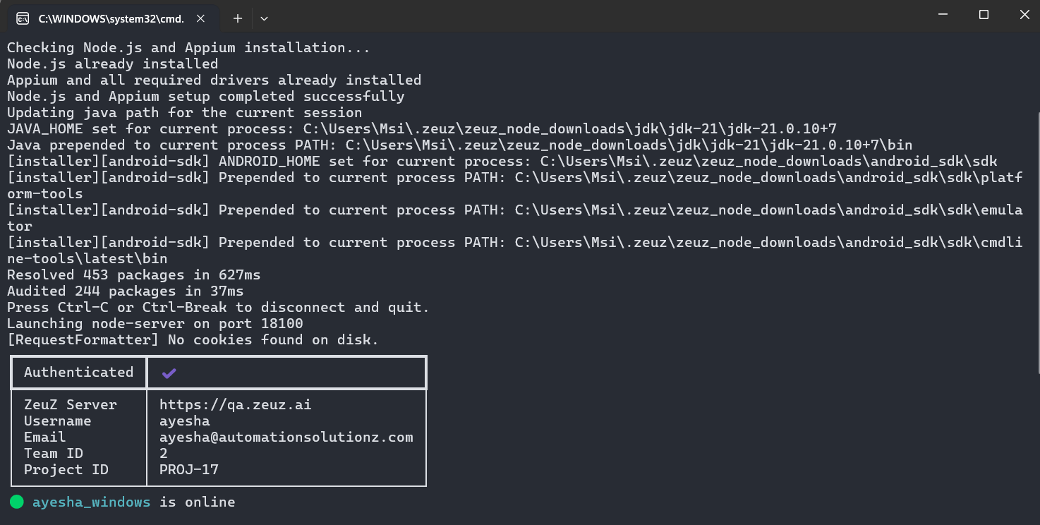The image size is (1040, 525).
Task: Click the empty title bar area
Action: (564, 16)
